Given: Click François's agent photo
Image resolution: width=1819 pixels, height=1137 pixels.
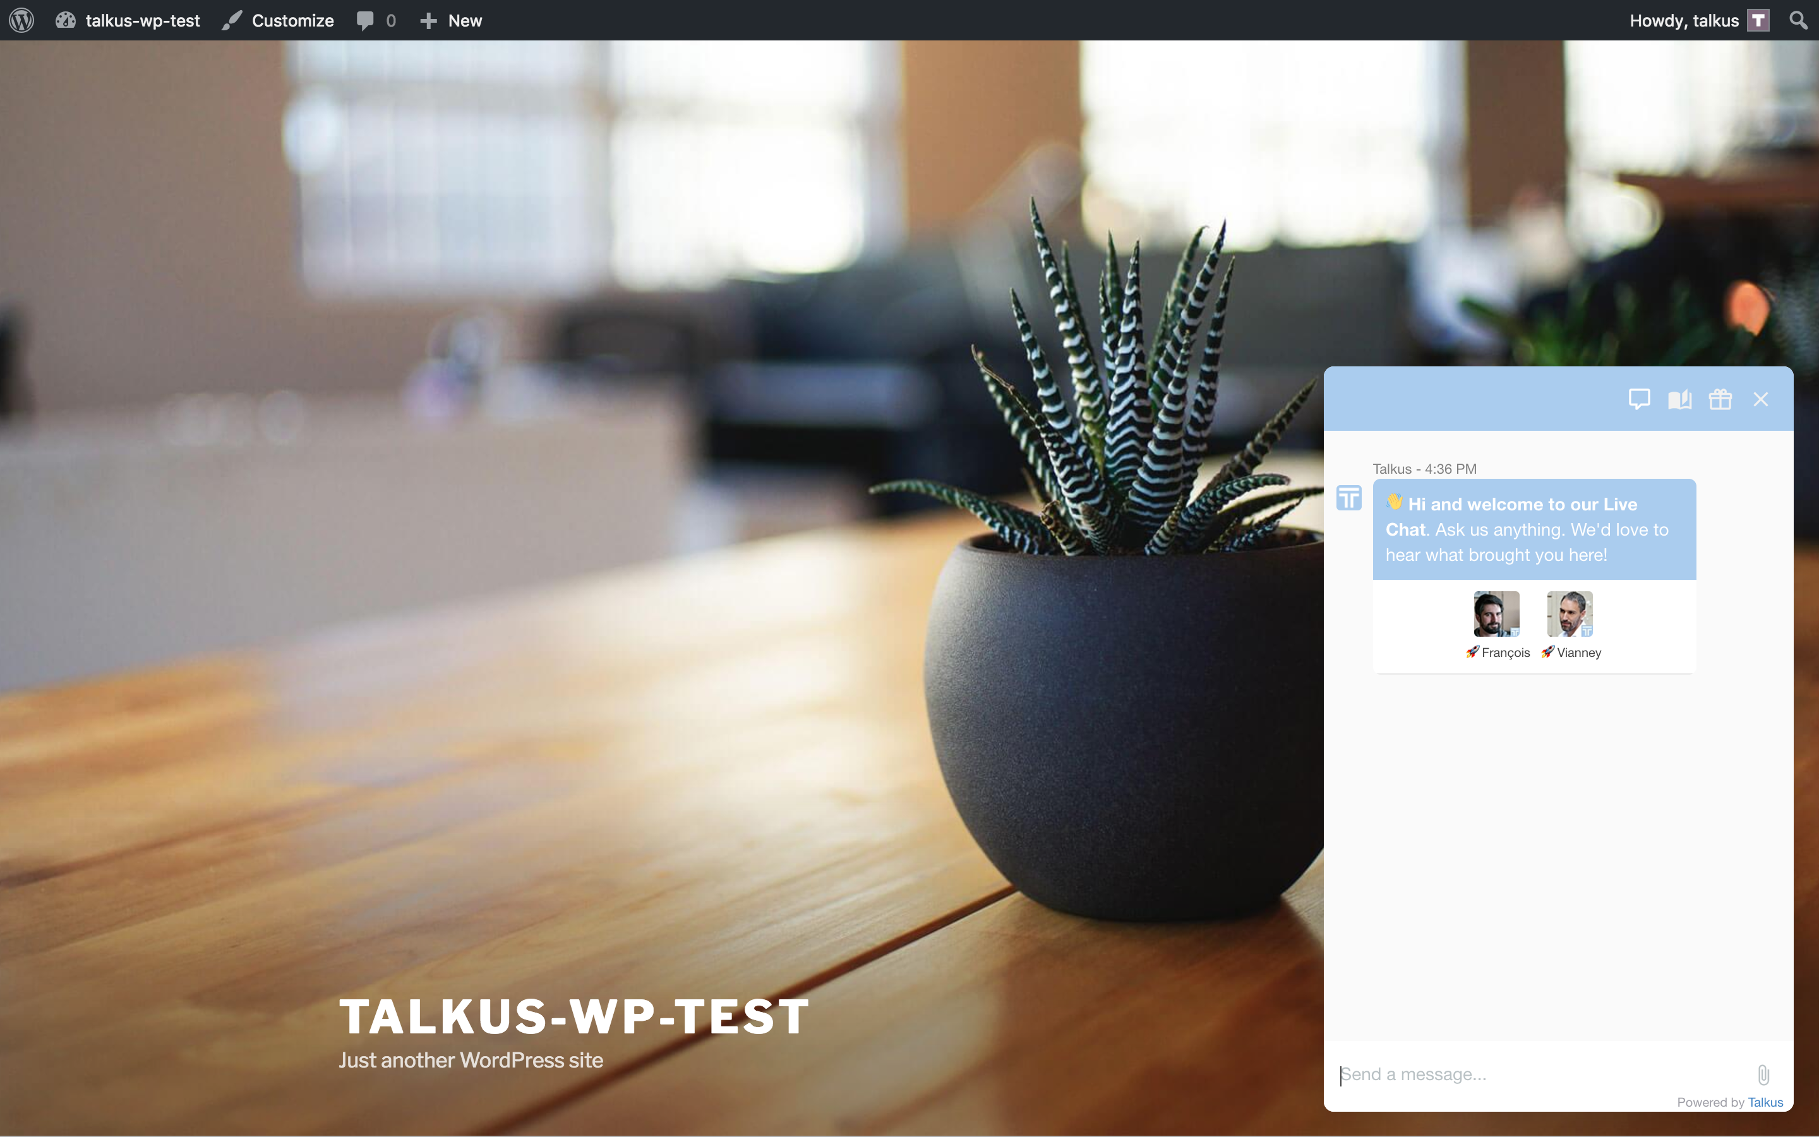Looking at the screenshot, I should (1496, 613).
